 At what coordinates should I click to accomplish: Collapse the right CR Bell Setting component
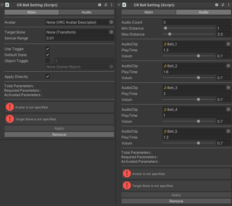tap(119, 5)
